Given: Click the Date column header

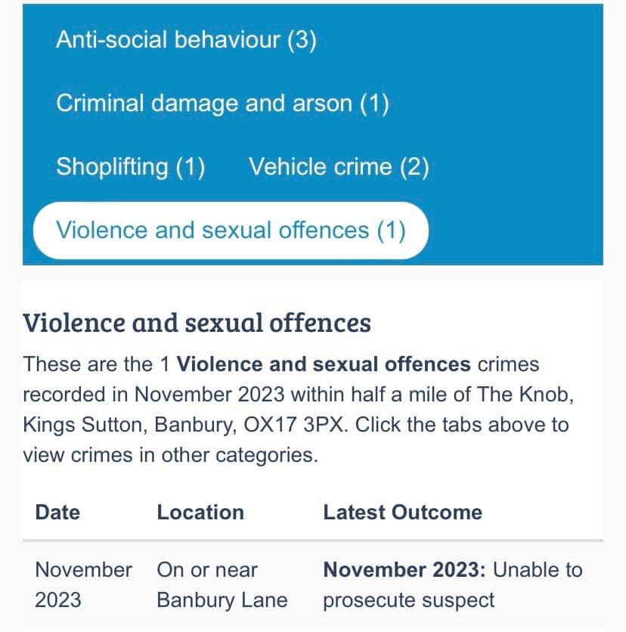Looking at the screenshot, I should 57,513.
